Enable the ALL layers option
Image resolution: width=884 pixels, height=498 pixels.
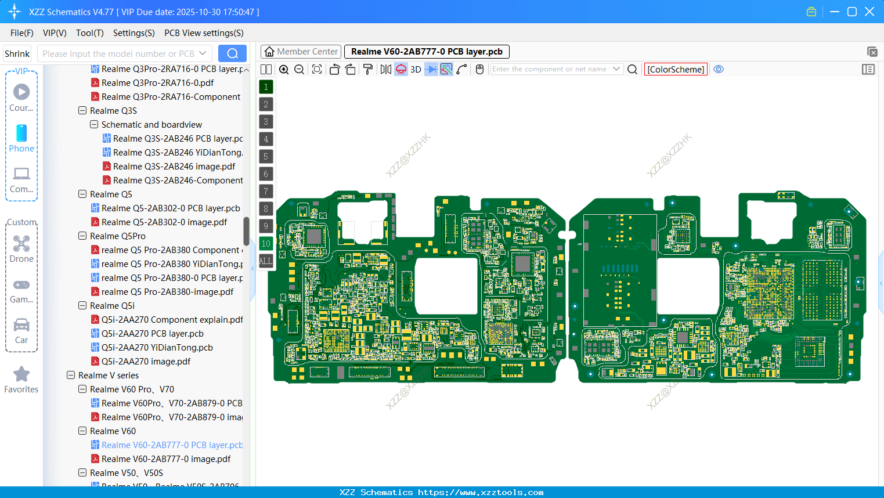[x=266, y=261]
